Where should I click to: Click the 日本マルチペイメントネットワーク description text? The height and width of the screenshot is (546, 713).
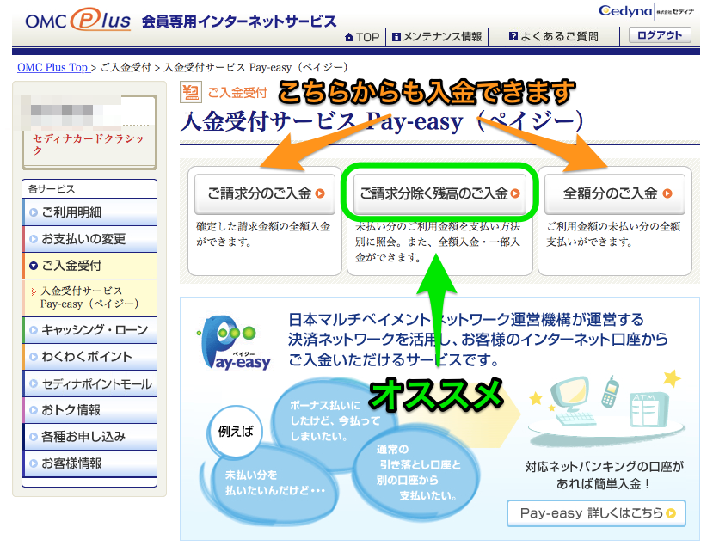point(477,340)
